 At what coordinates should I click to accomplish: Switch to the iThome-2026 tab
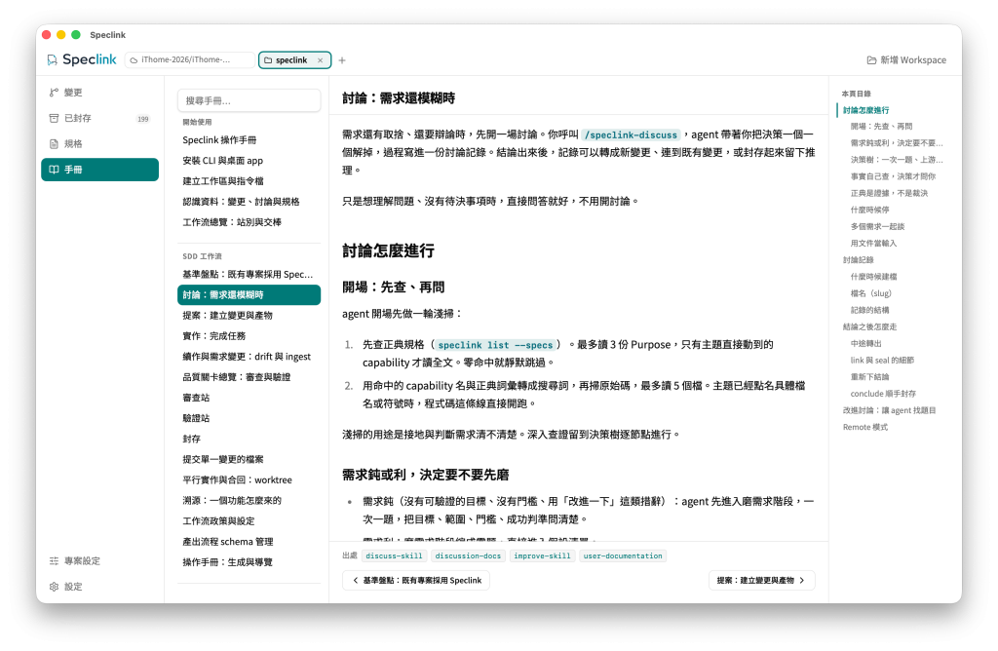pyautogui.click(x=190, y=59)
